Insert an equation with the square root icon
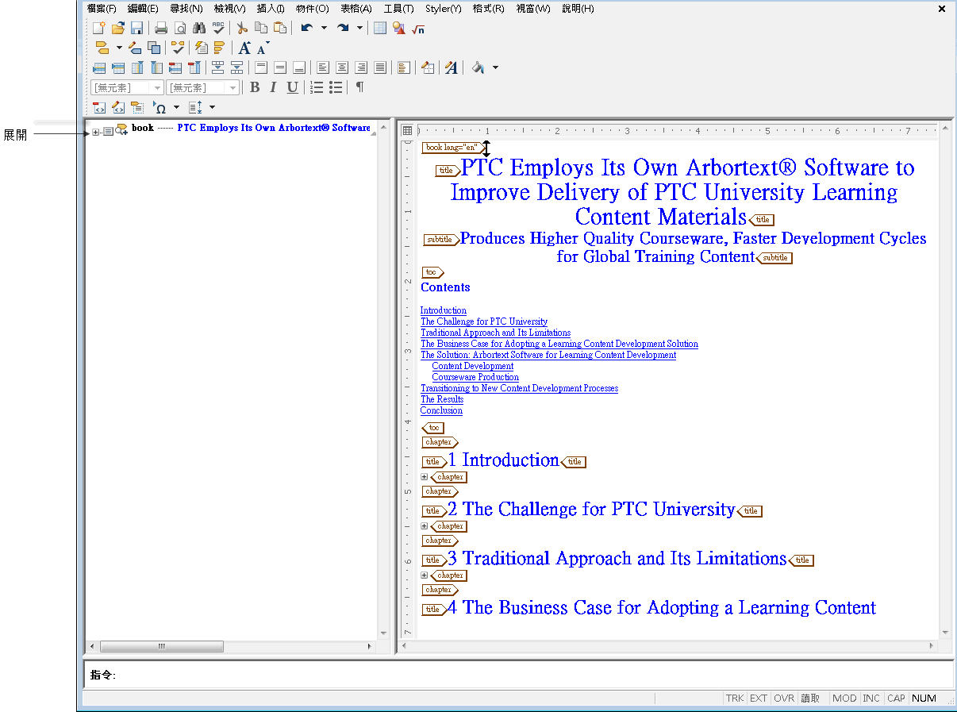Image resolution: width=957 pixels, height=712 pixels. [418, 29]
